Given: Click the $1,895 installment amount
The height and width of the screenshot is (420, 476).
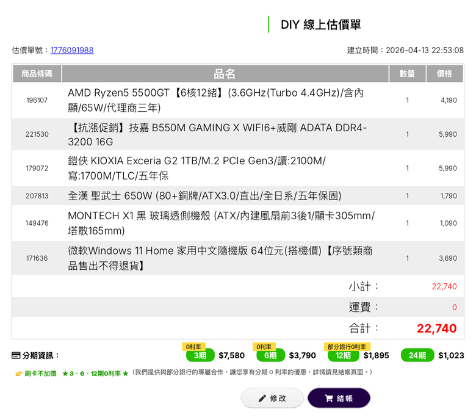Looking at the screenshot, I should pos(376,355).
